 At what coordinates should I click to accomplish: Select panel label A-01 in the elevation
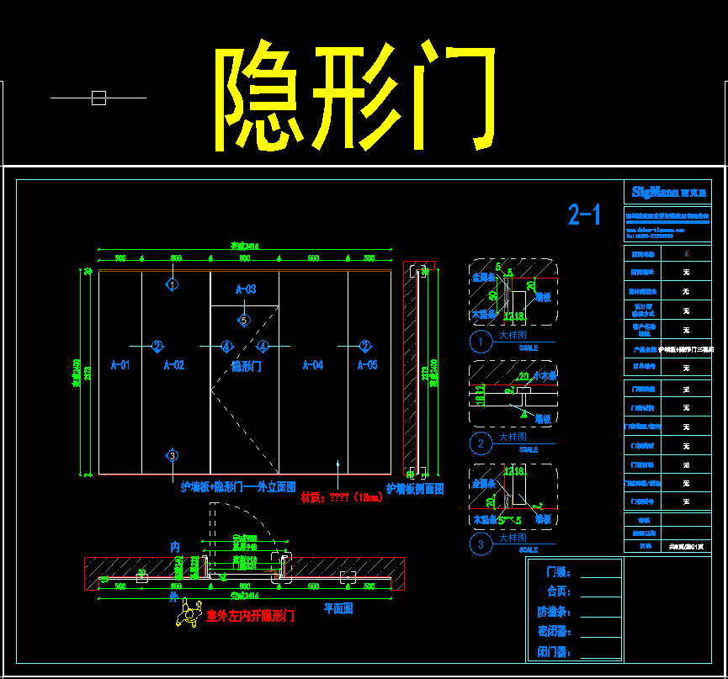pos(120,365)
